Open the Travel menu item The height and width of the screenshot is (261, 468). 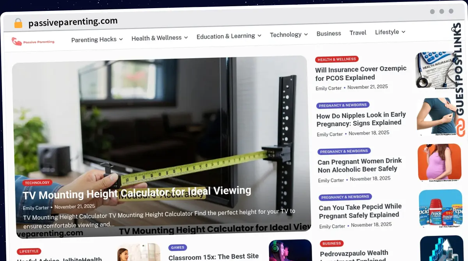[358, 33]
